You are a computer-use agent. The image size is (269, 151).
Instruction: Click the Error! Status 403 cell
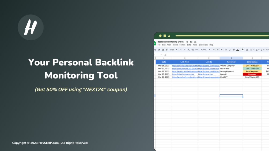[x=252, y=77]
